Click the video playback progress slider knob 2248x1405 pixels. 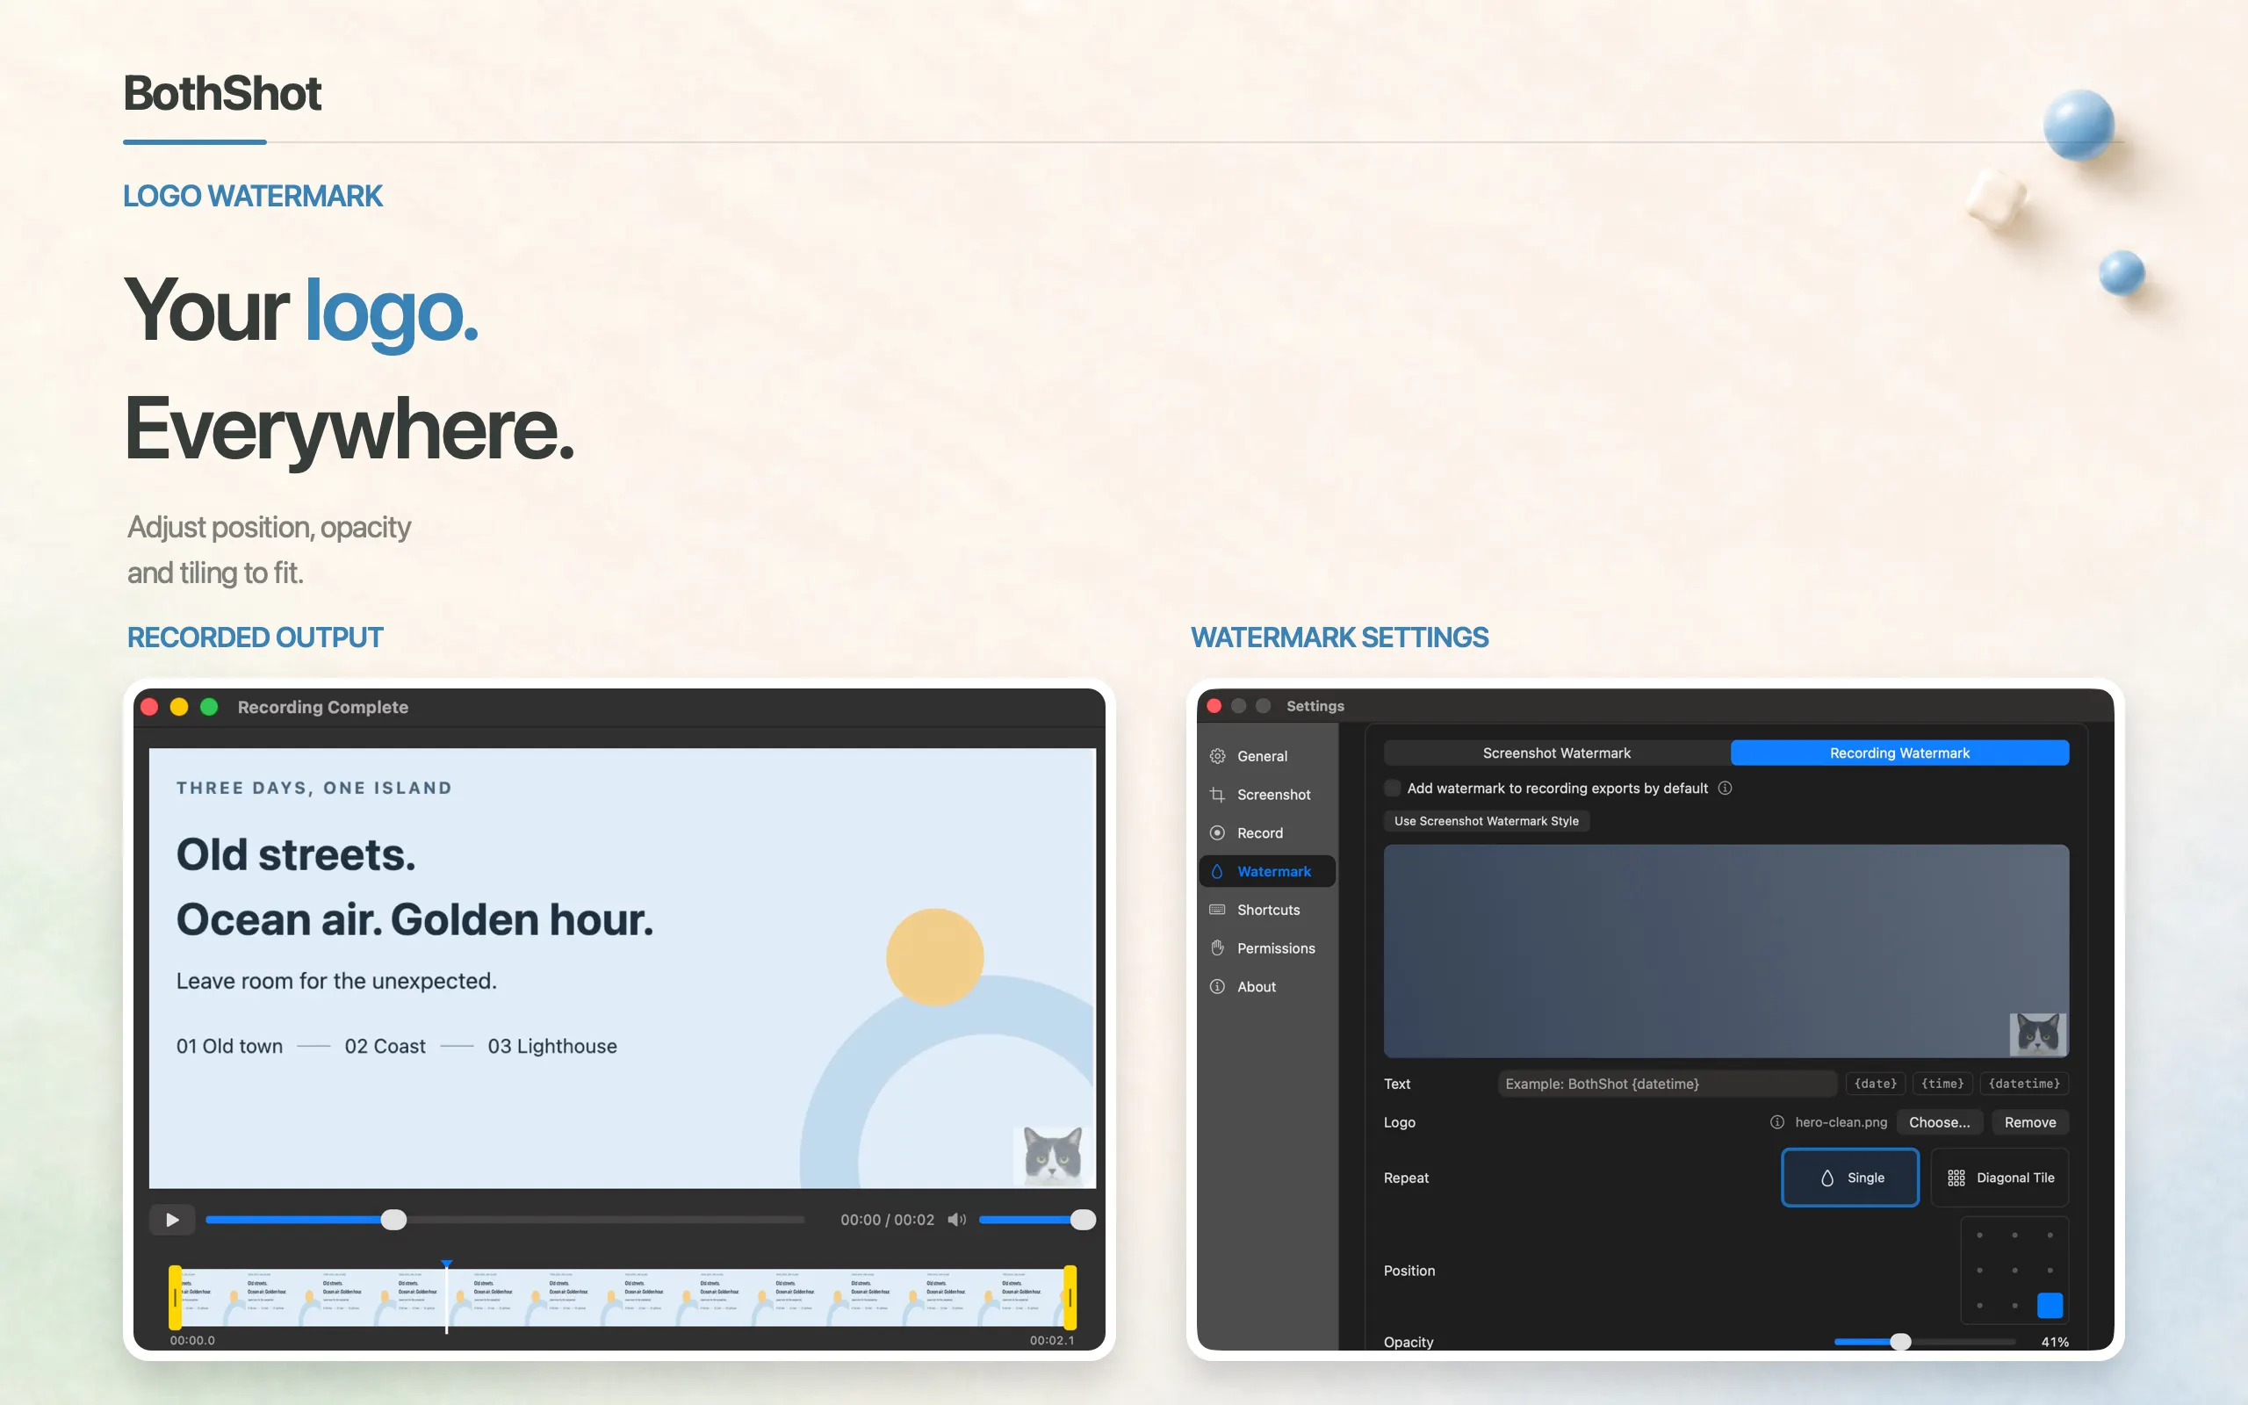(394, 1219)
